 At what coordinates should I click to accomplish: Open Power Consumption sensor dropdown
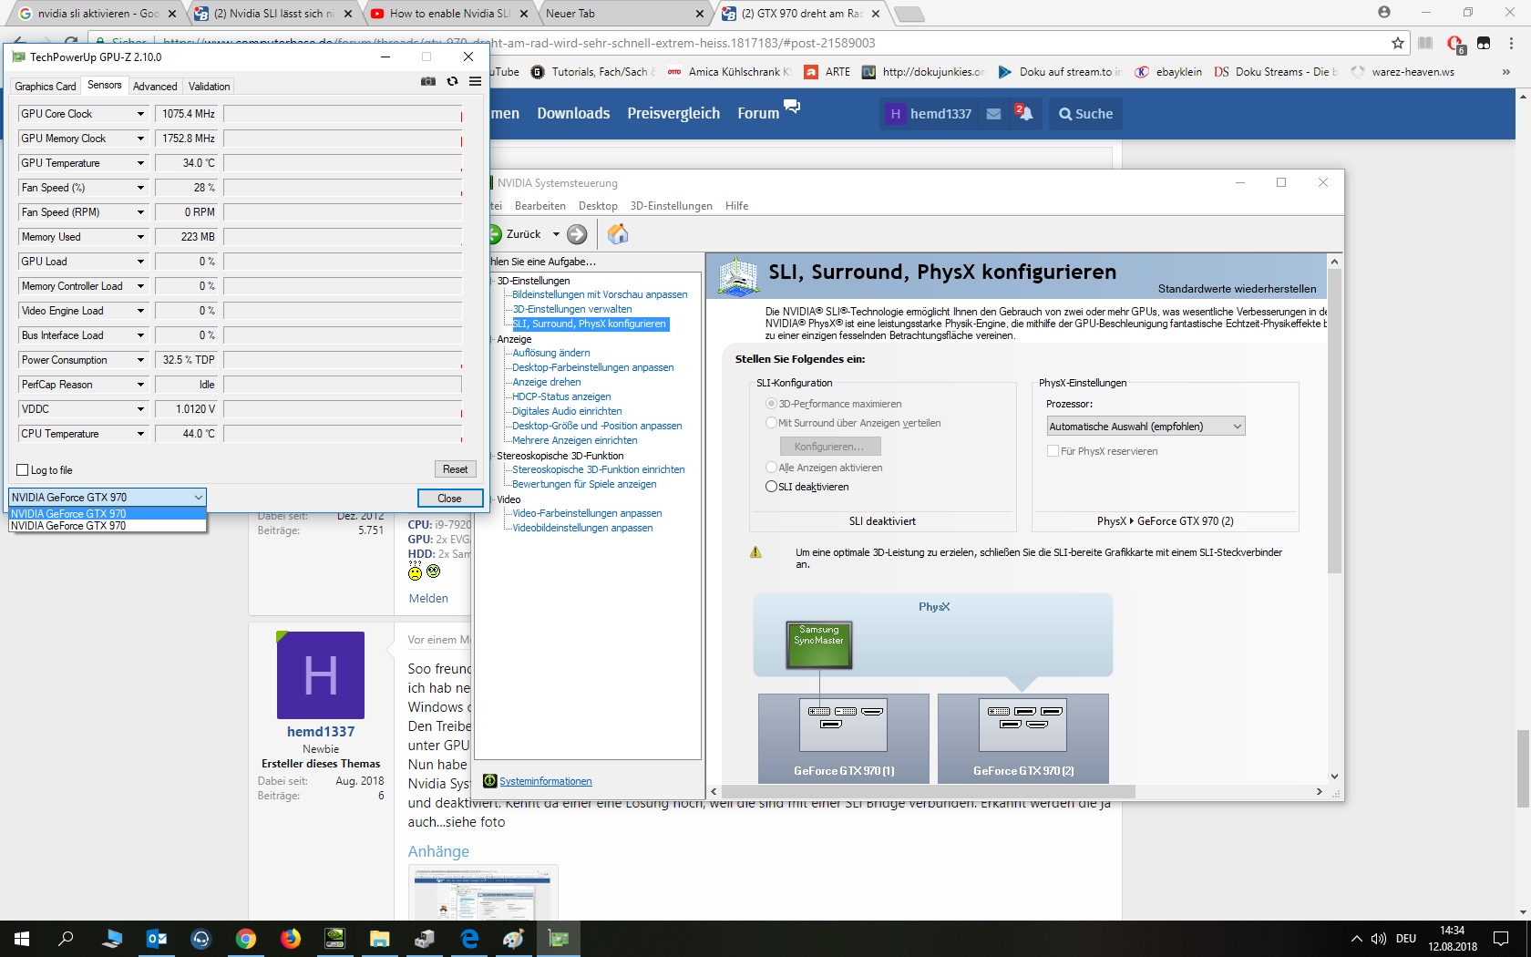tap(140, 360)
